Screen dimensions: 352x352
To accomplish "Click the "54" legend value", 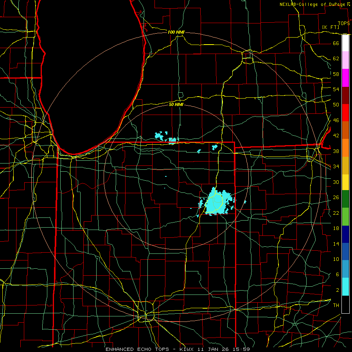I will (x=336, y=90).
